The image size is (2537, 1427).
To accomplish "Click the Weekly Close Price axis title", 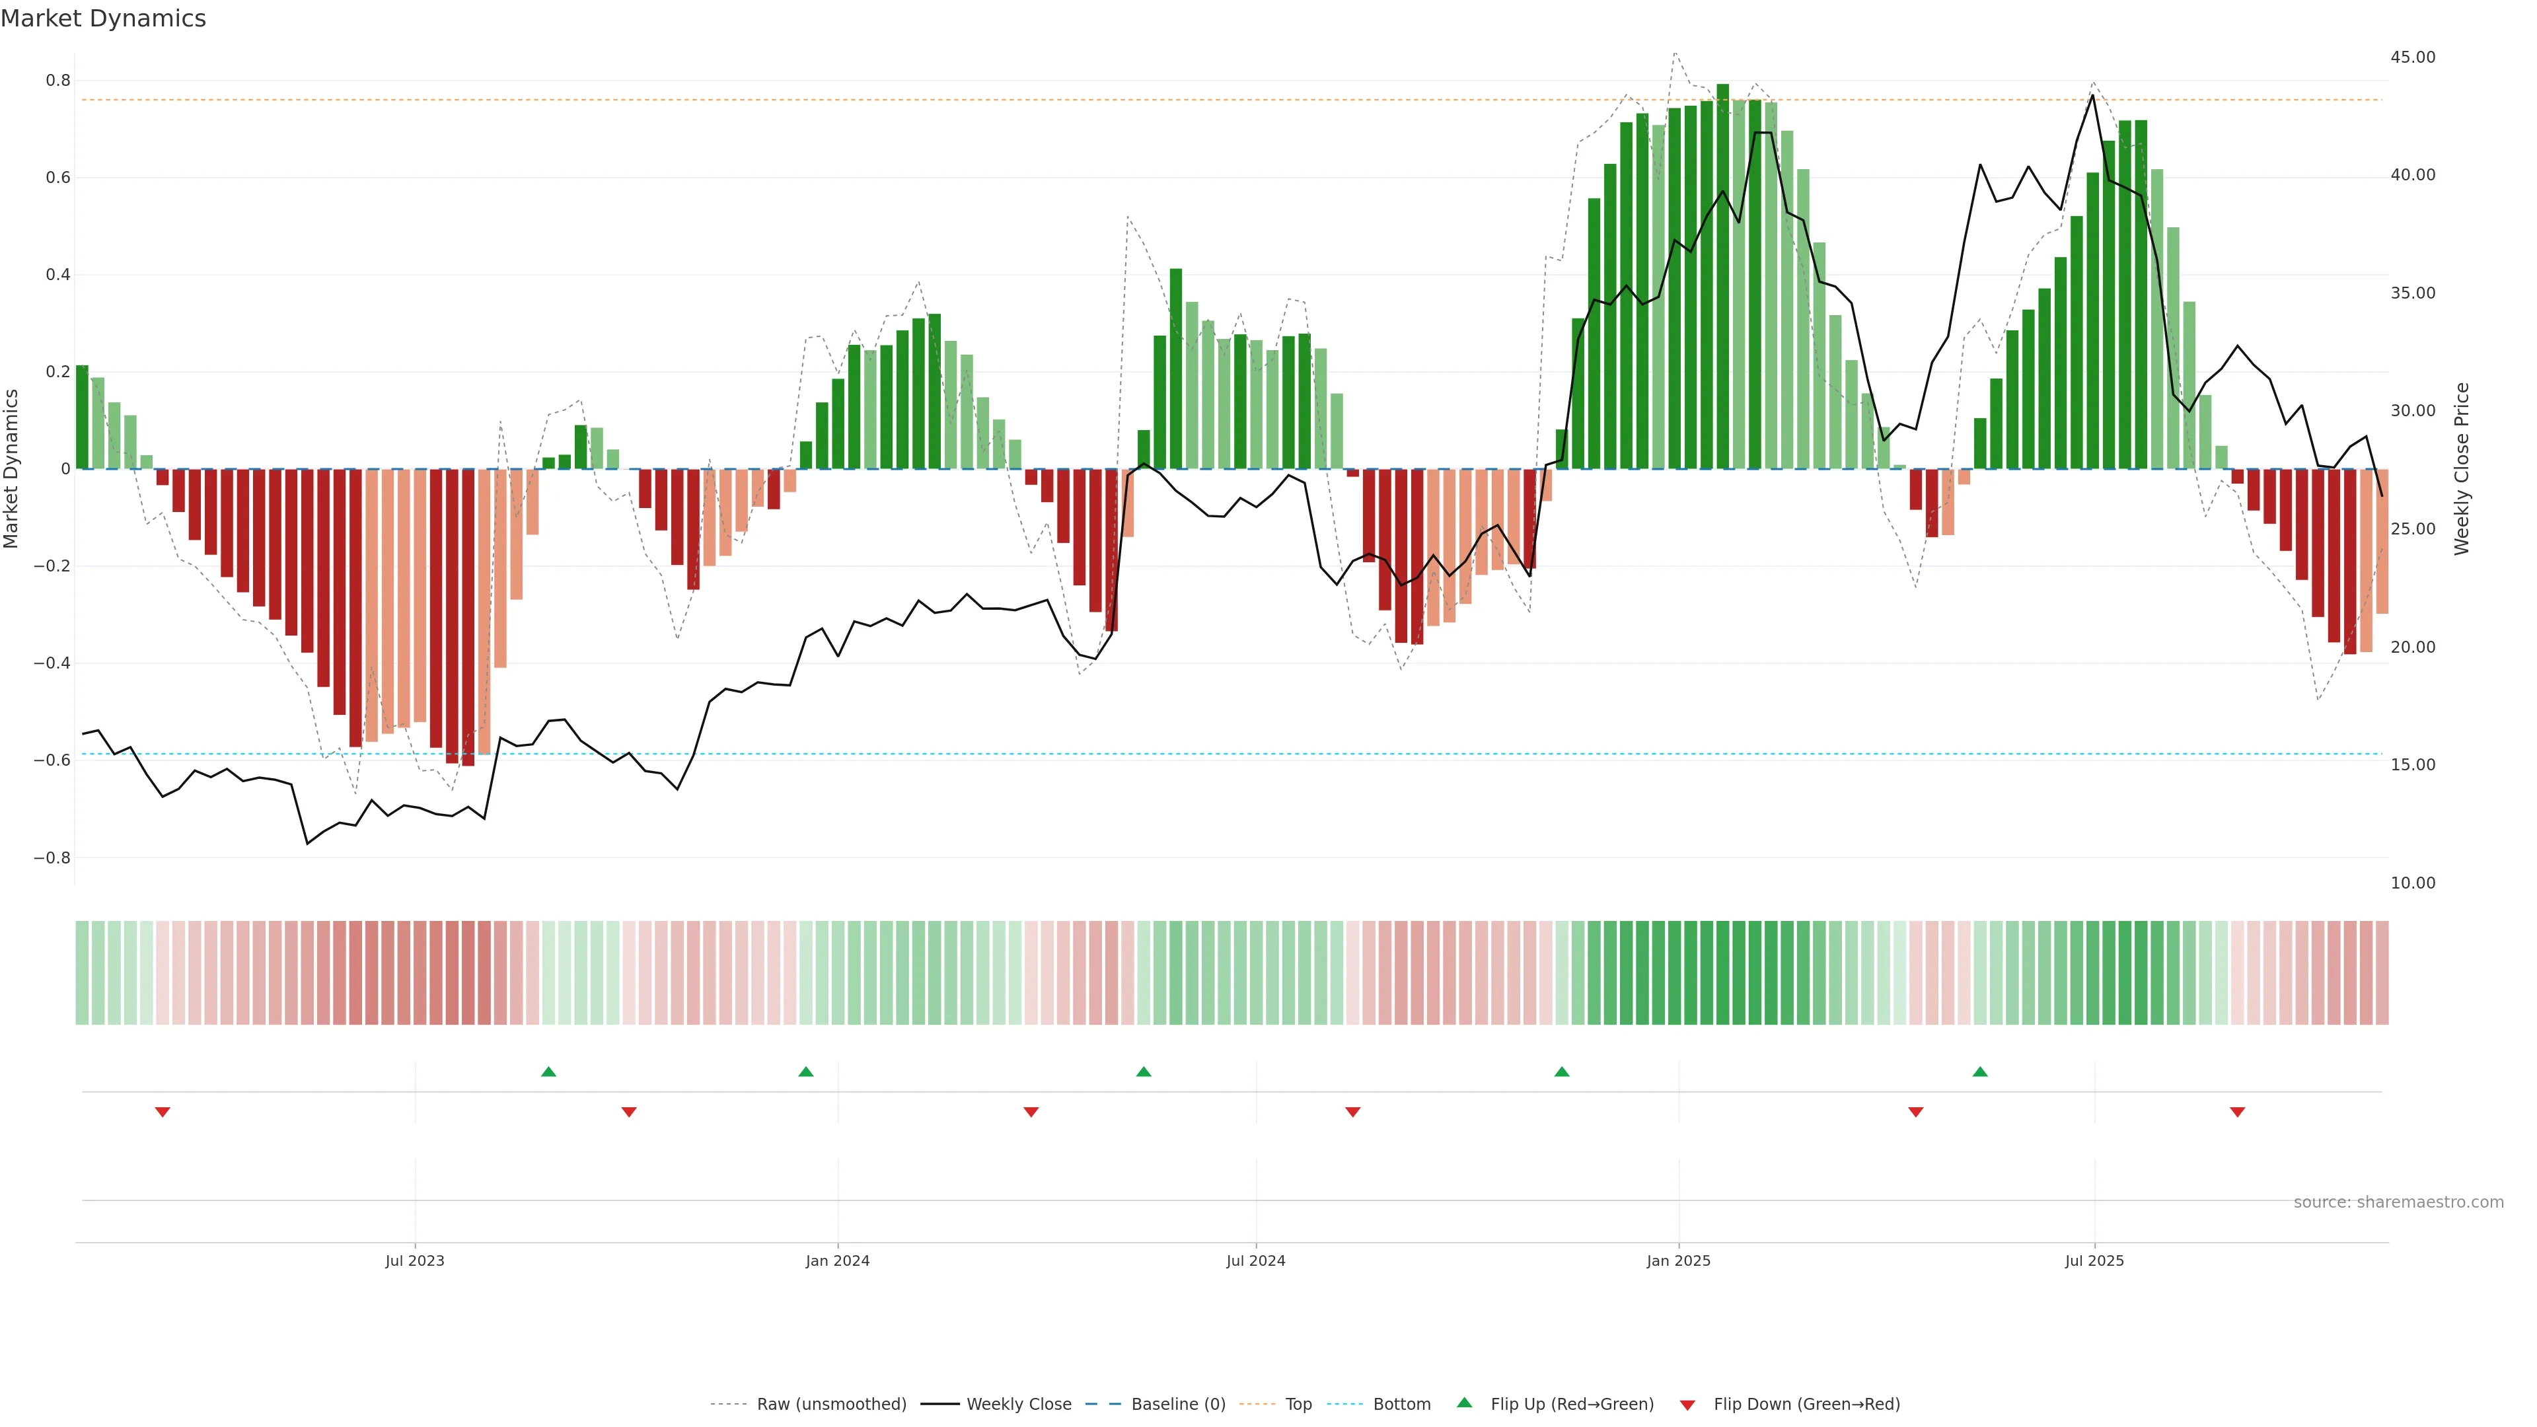I will click(2461, 469).
